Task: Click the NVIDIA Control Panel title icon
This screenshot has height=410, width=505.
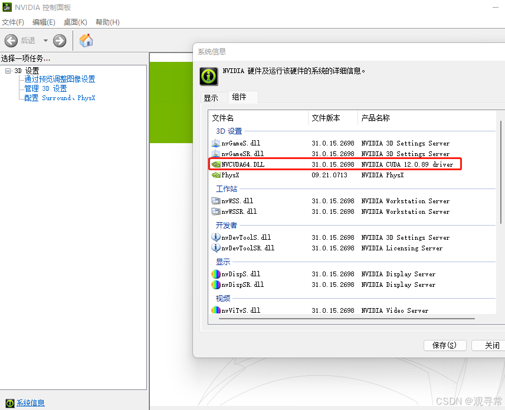Action: [x=6, y=7]
